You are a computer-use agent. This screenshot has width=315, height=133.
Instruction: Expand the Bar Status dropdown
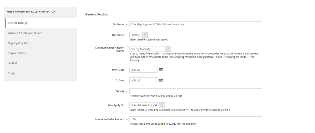pos(139,35)
